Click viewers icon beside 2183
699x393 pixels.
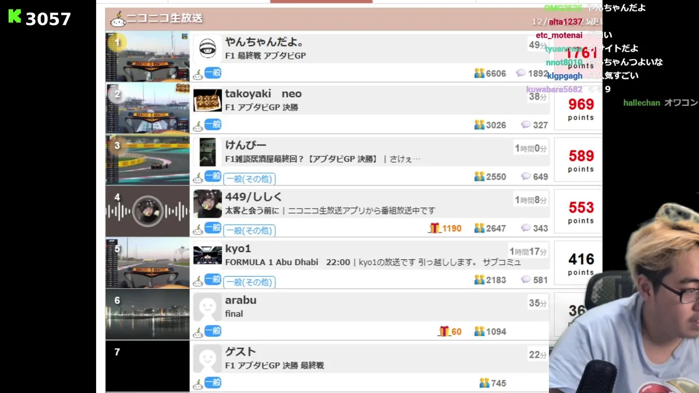tap(479, 279)
